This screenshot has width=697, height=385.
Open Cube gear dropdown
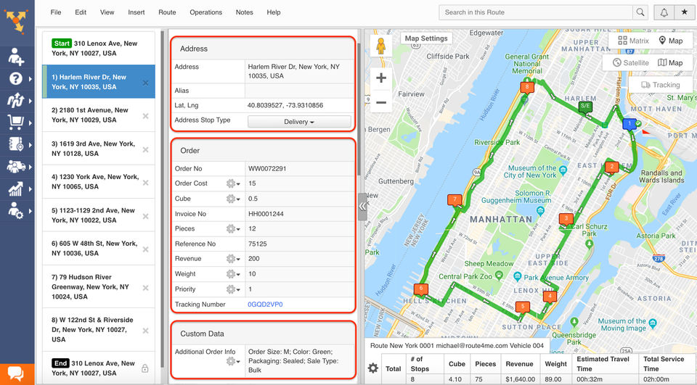coord(233,199)
